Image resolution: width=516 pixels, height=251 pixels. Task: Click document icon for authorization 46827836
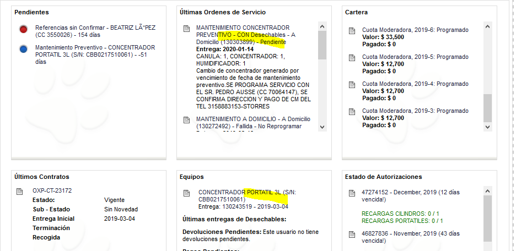(x=352, y=234)
